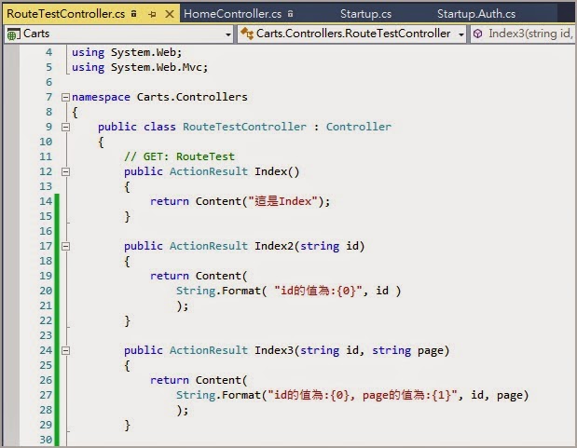Toggle pin on RouteTestController.cs tab

tap(152, 14)
